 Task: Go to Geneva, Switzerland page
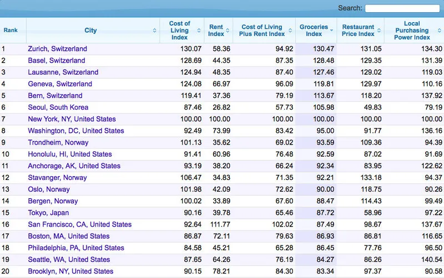[x=60, y=84]
